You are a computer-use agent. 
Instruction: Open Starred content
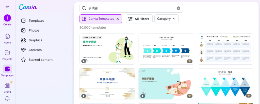tap(41, 60)
